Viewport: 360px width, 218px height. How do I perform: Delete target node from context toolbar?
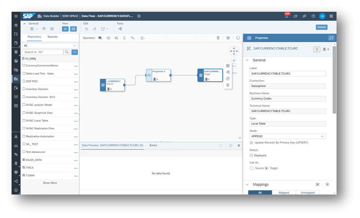(228, 85)
